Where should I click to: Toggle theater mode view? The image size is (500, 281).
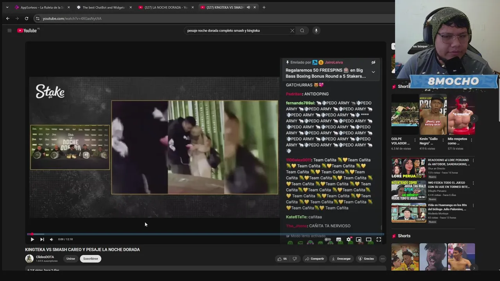tap(368, 239)
